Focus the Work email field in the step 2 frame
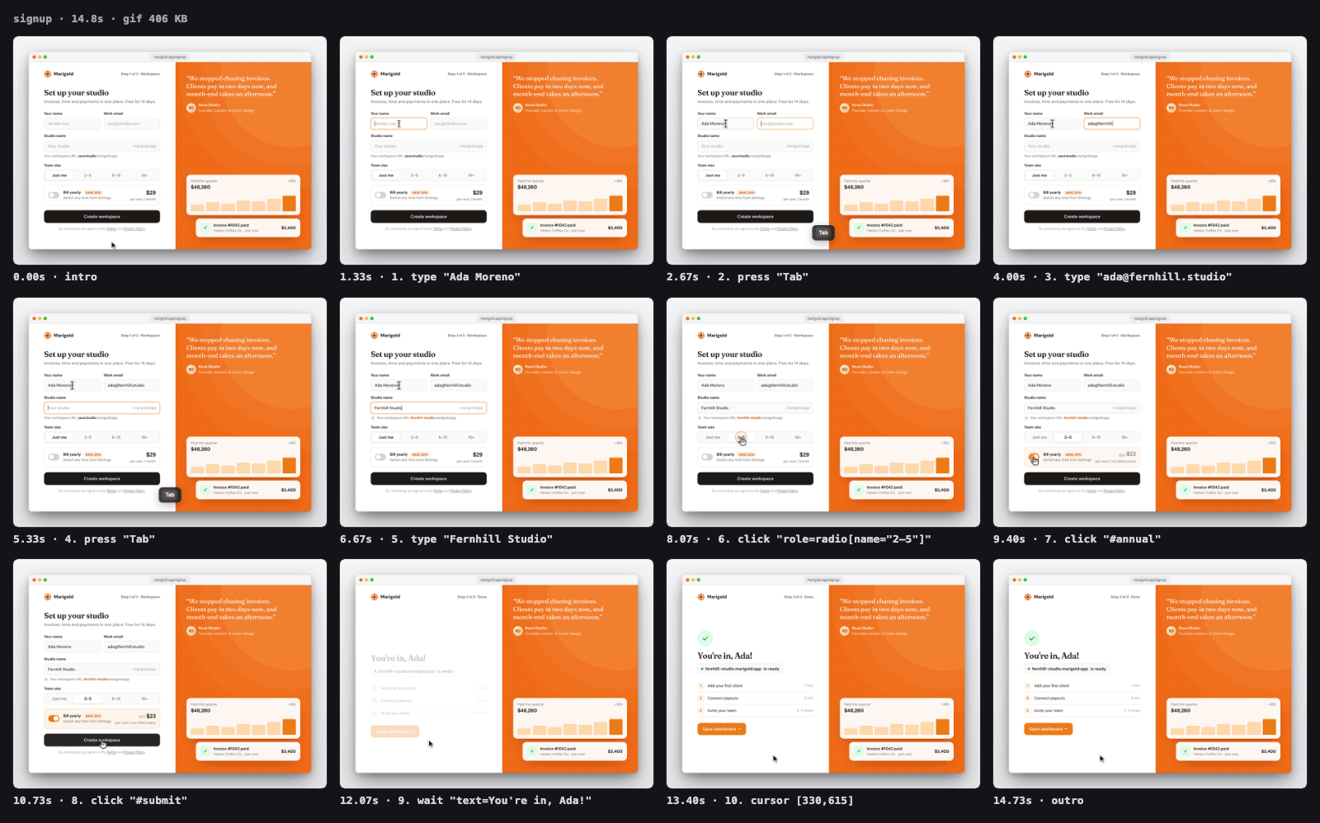 785,124
